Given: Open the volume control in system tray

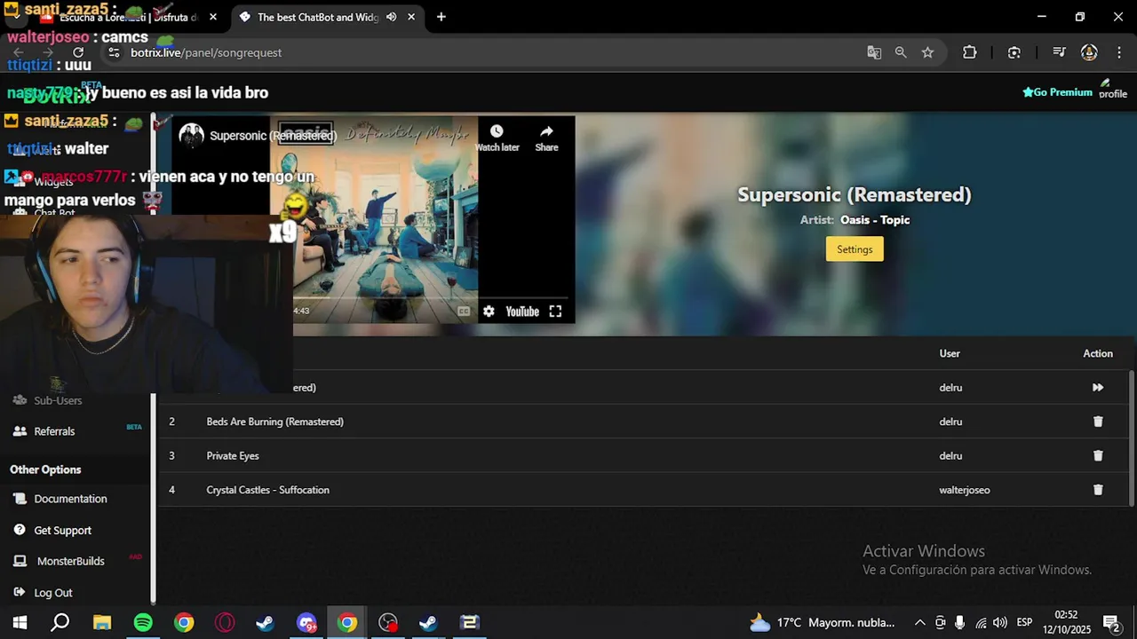Looking at the screenshot, I should 1000,623.
